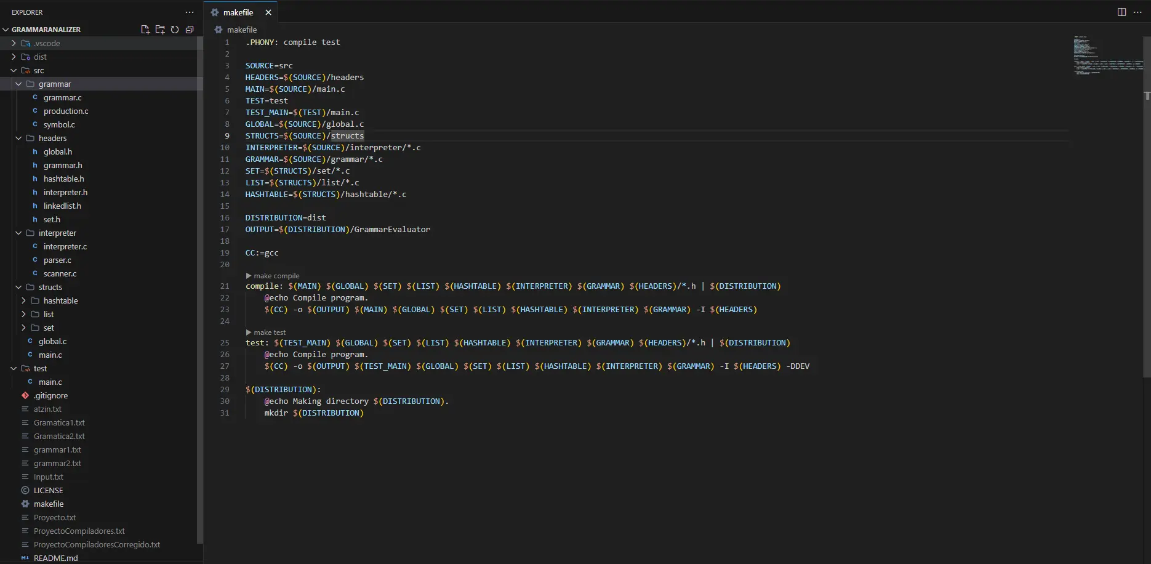The height and width of the screenshot is (564, 1151).
Task: Open the .gitignore file
Action: coord(102,395)
